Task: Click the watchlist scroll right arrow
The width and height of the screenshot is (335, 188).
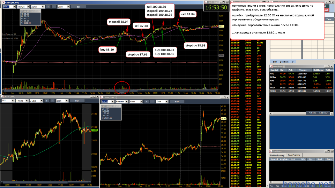Action: pos(332,113)
